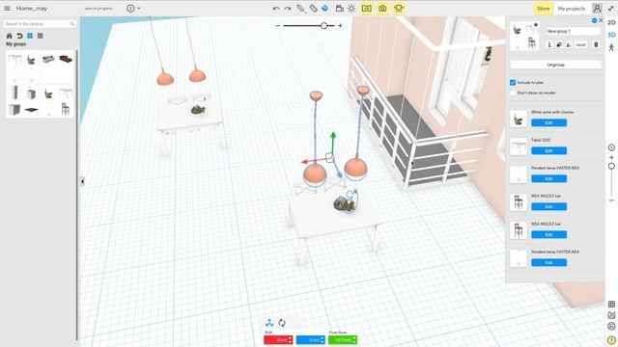Go to catalog home icon

pyautogui.click(x=9, y=36)
